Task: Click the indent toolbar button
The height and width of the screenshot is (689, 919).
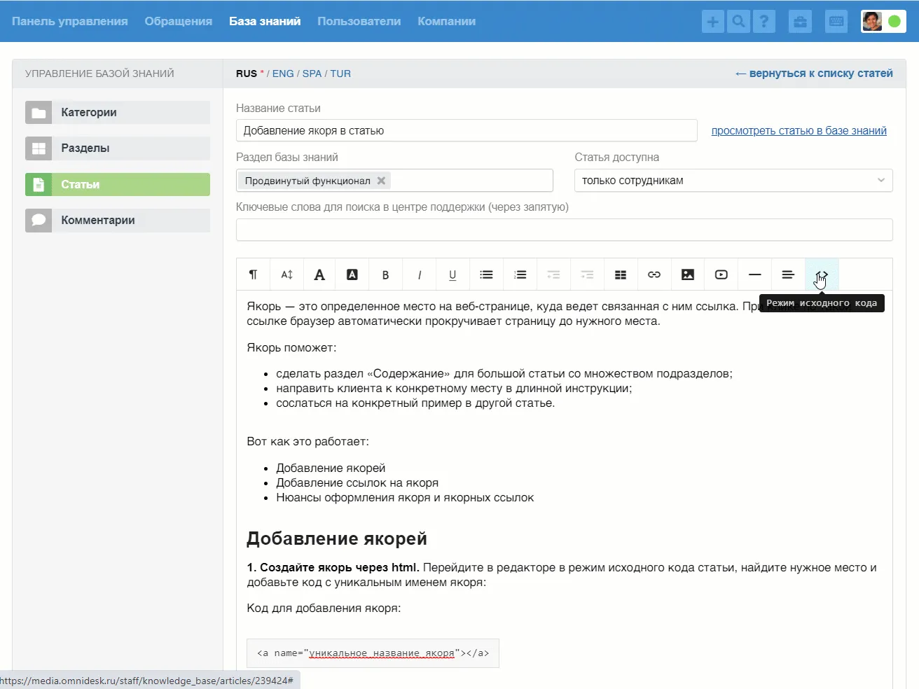Action: click(587, 274)
